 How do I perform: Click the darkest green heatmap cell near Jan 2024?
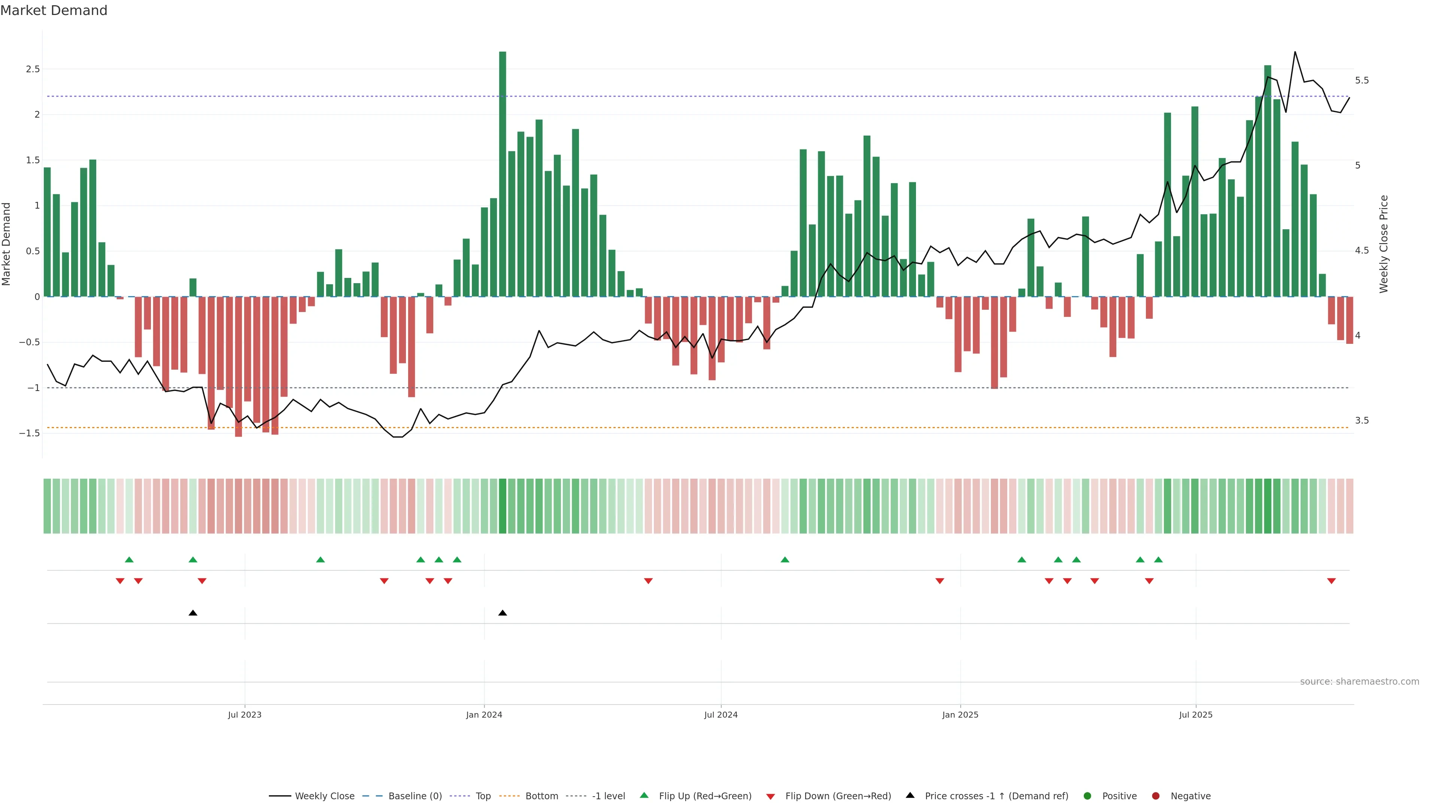(503, 506)
